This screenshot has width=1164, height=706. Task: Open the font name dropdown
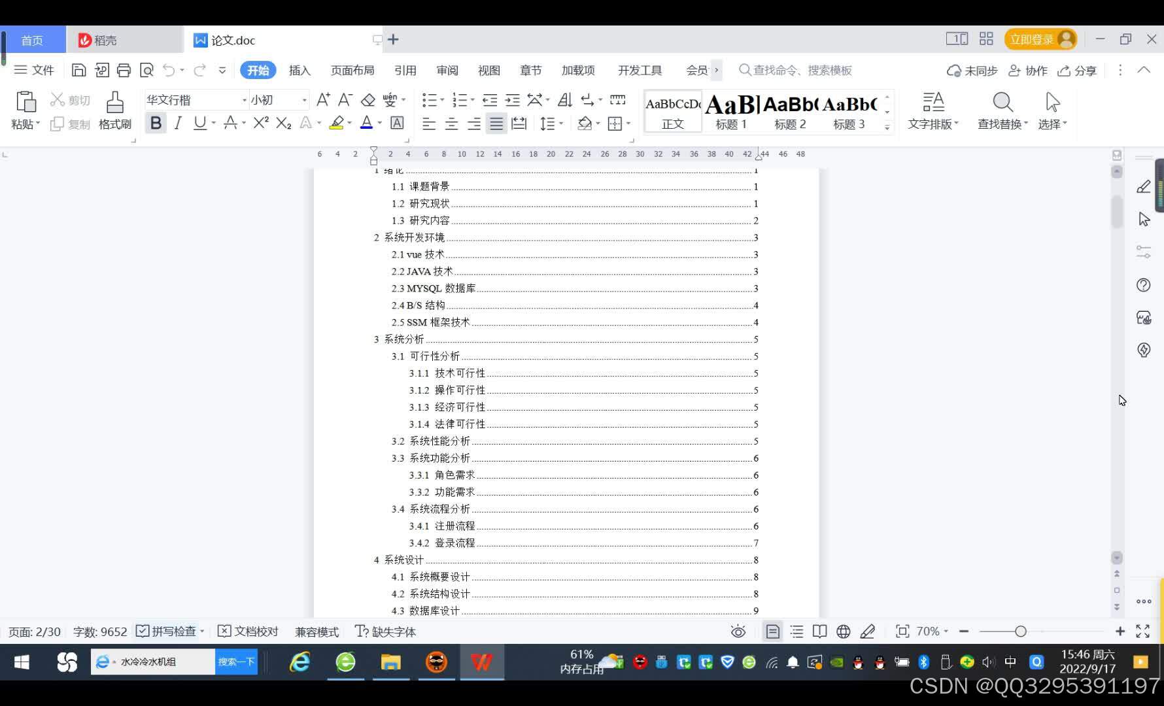[x=245, y=100]
